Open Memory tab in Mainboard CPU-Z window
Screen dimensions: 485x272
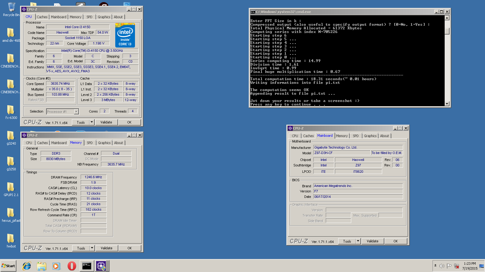(342, 136)
